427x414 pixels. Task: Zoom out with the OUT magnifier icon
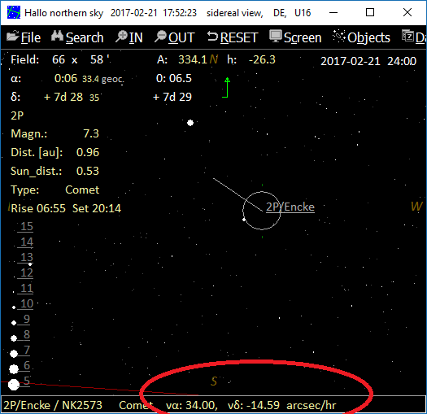[x=160, y=37]
